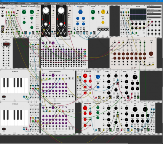Click the Drum Mixer Mix Level knob

coord(151,54)
